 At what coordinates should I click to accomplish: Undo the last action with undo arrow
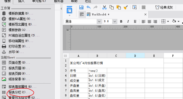click(88, 7)
